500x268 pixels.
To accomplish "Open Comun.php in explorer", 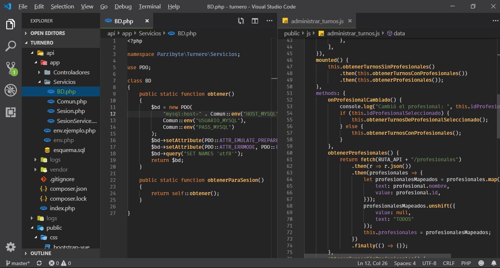I will 61,101.
